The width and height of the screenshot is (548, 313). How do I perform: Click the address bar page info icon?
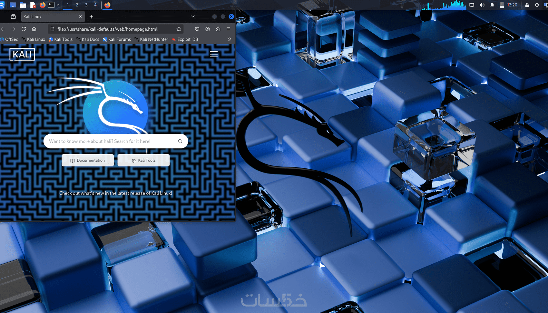click(52, 29)
